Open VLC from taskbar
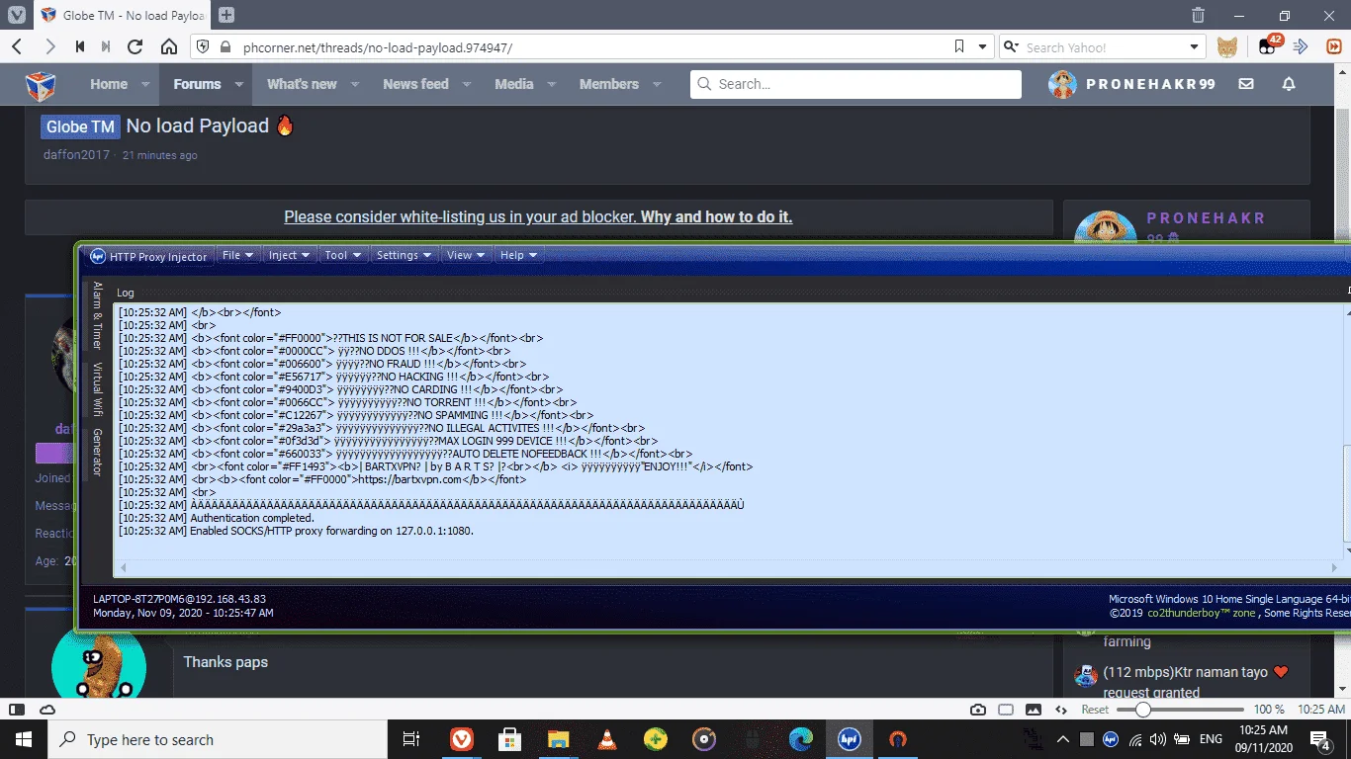The image size is (1351, 759). pos(607,739)
